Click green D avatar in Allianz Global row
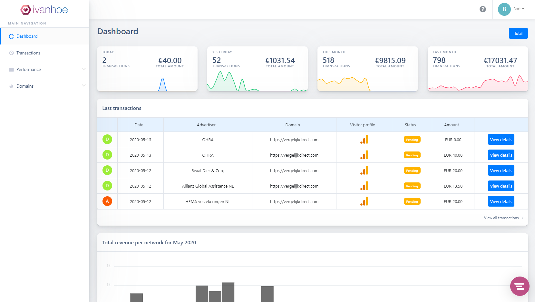The height and width of the screenshot is (302, 535). [x=107, y=186]
